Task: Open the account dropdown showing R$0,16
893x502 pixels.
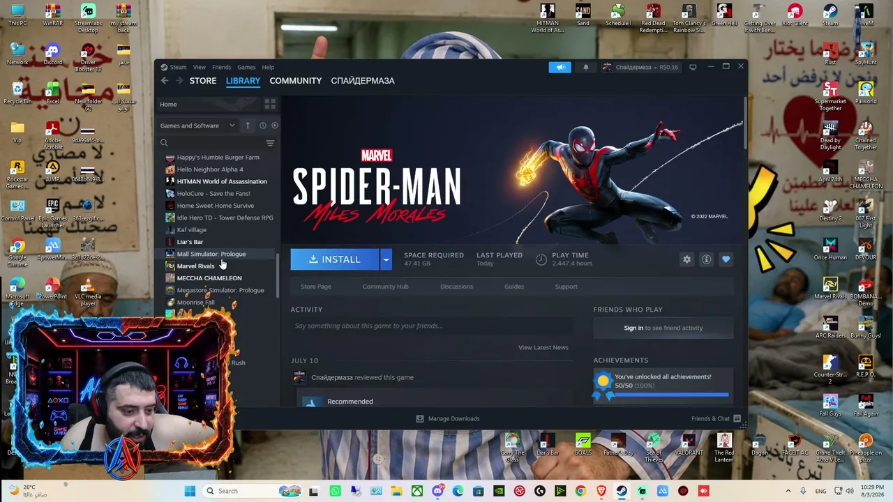Action: pos(640,67)
